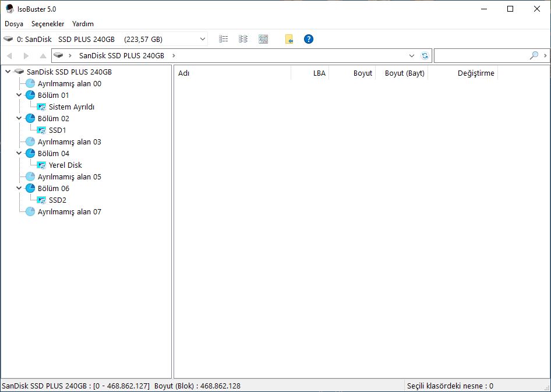Select the SanDisk SSD PLUS 240GB tree root
551x392 pixels.
[x=69, y=72]
